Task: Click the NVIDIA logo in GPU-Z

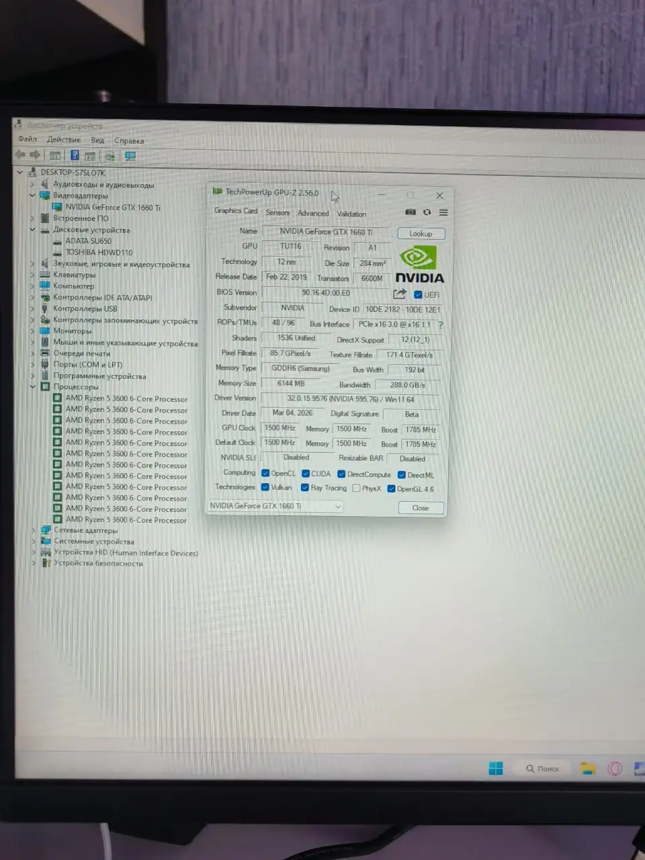Action: tap(419, 265)
